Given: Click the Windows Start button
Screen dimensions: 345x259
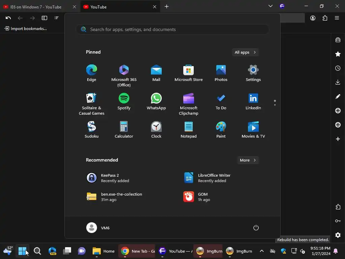Looking at the screenshot, I should pyautogui.click(x=22, y=251).
